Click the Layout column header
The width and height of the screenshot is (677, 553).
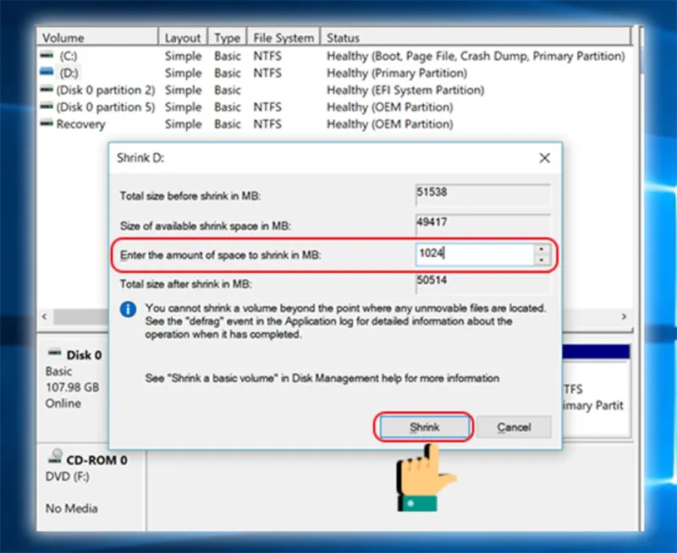tap(183, 37)
